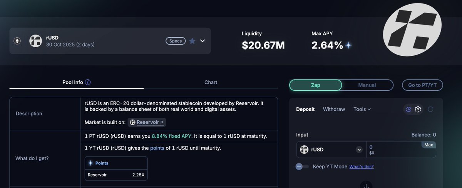Click the Reservoir 2.25X points row
Screen dimensions: 462x188
tap(116, 175)
